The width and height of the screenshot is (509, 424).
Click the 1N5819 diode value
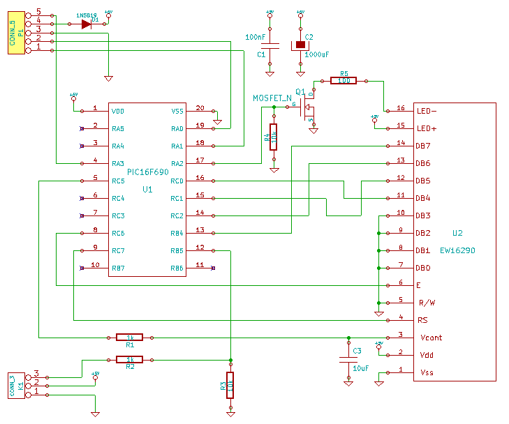(86, 15)
